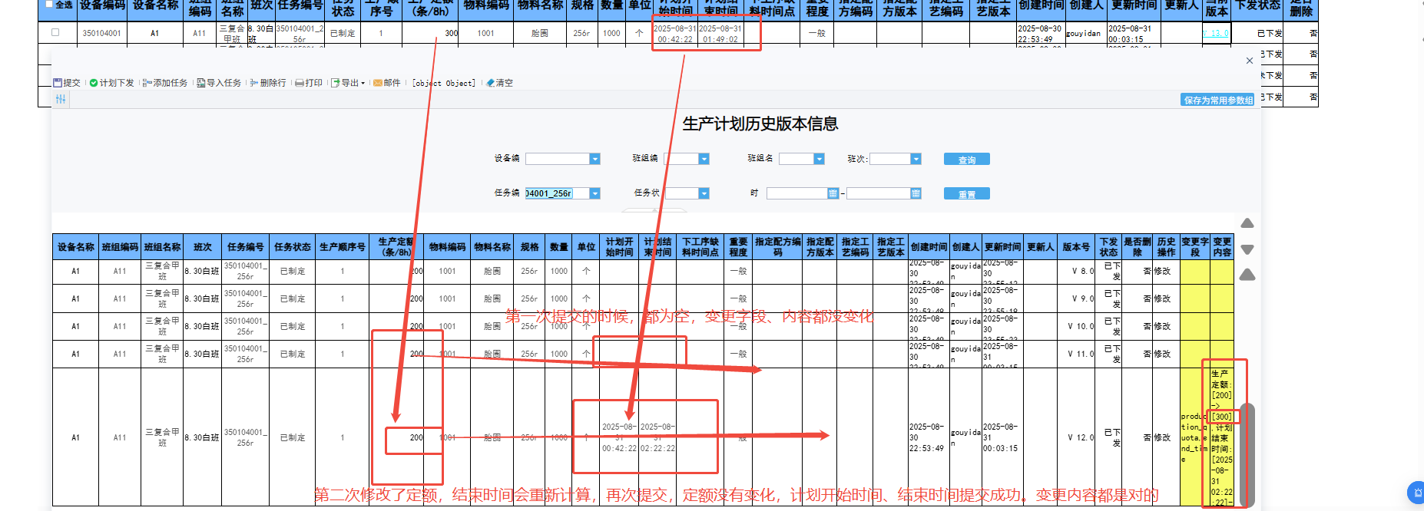The width and height of the screenshot is (1424, 511).
Task: Open the 班次 dropdown arrow
Action: tap(916, 159)
